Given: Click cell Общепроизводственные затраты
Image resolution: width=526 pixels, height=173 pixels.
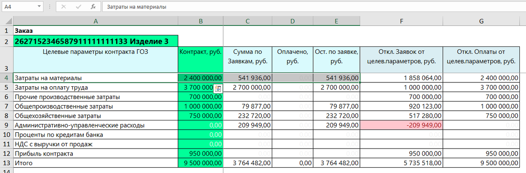Looking at the screenshot, I should click(96, 106).
